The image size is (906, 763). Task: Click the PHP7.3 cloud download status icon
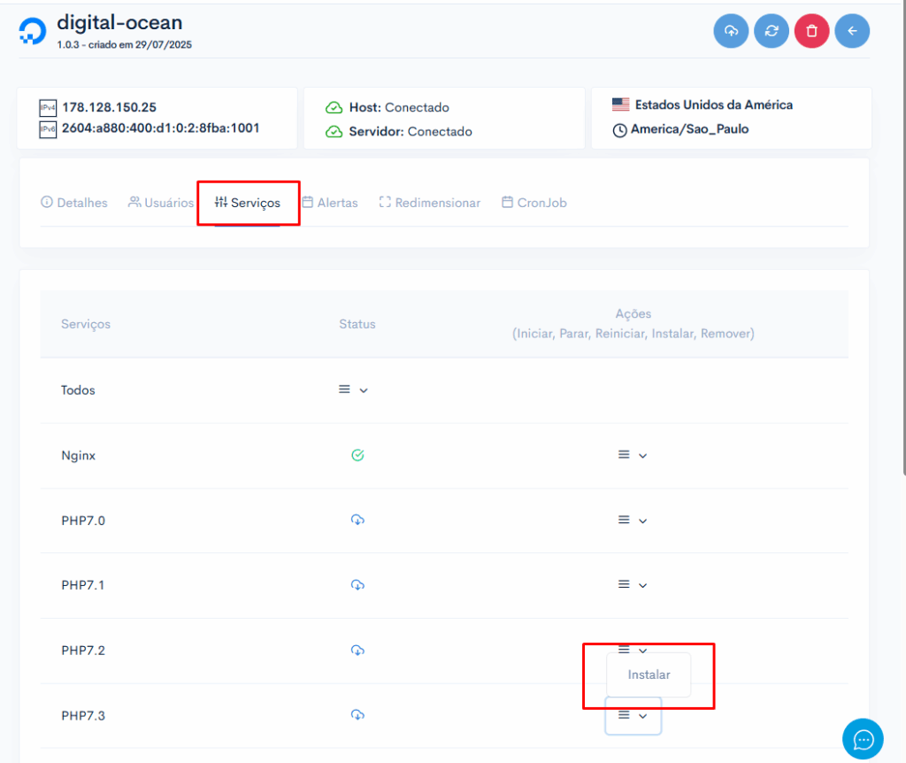click(x=357, y=715)
